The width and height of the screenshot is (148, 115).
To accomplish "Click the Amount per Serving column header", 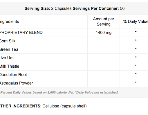I will tap(104, 21).
